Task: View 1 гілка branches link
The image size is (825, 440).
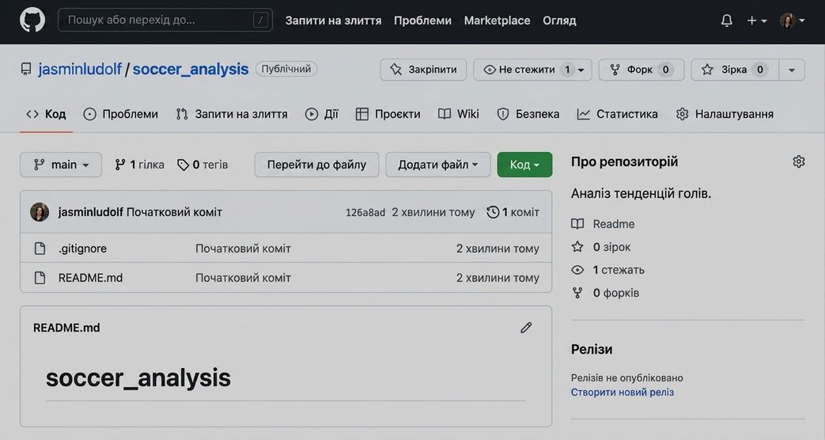Action: (x=139, y=165)
